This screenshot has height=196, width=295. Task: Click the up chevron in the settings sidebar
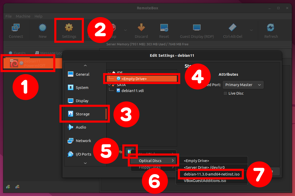85,65
